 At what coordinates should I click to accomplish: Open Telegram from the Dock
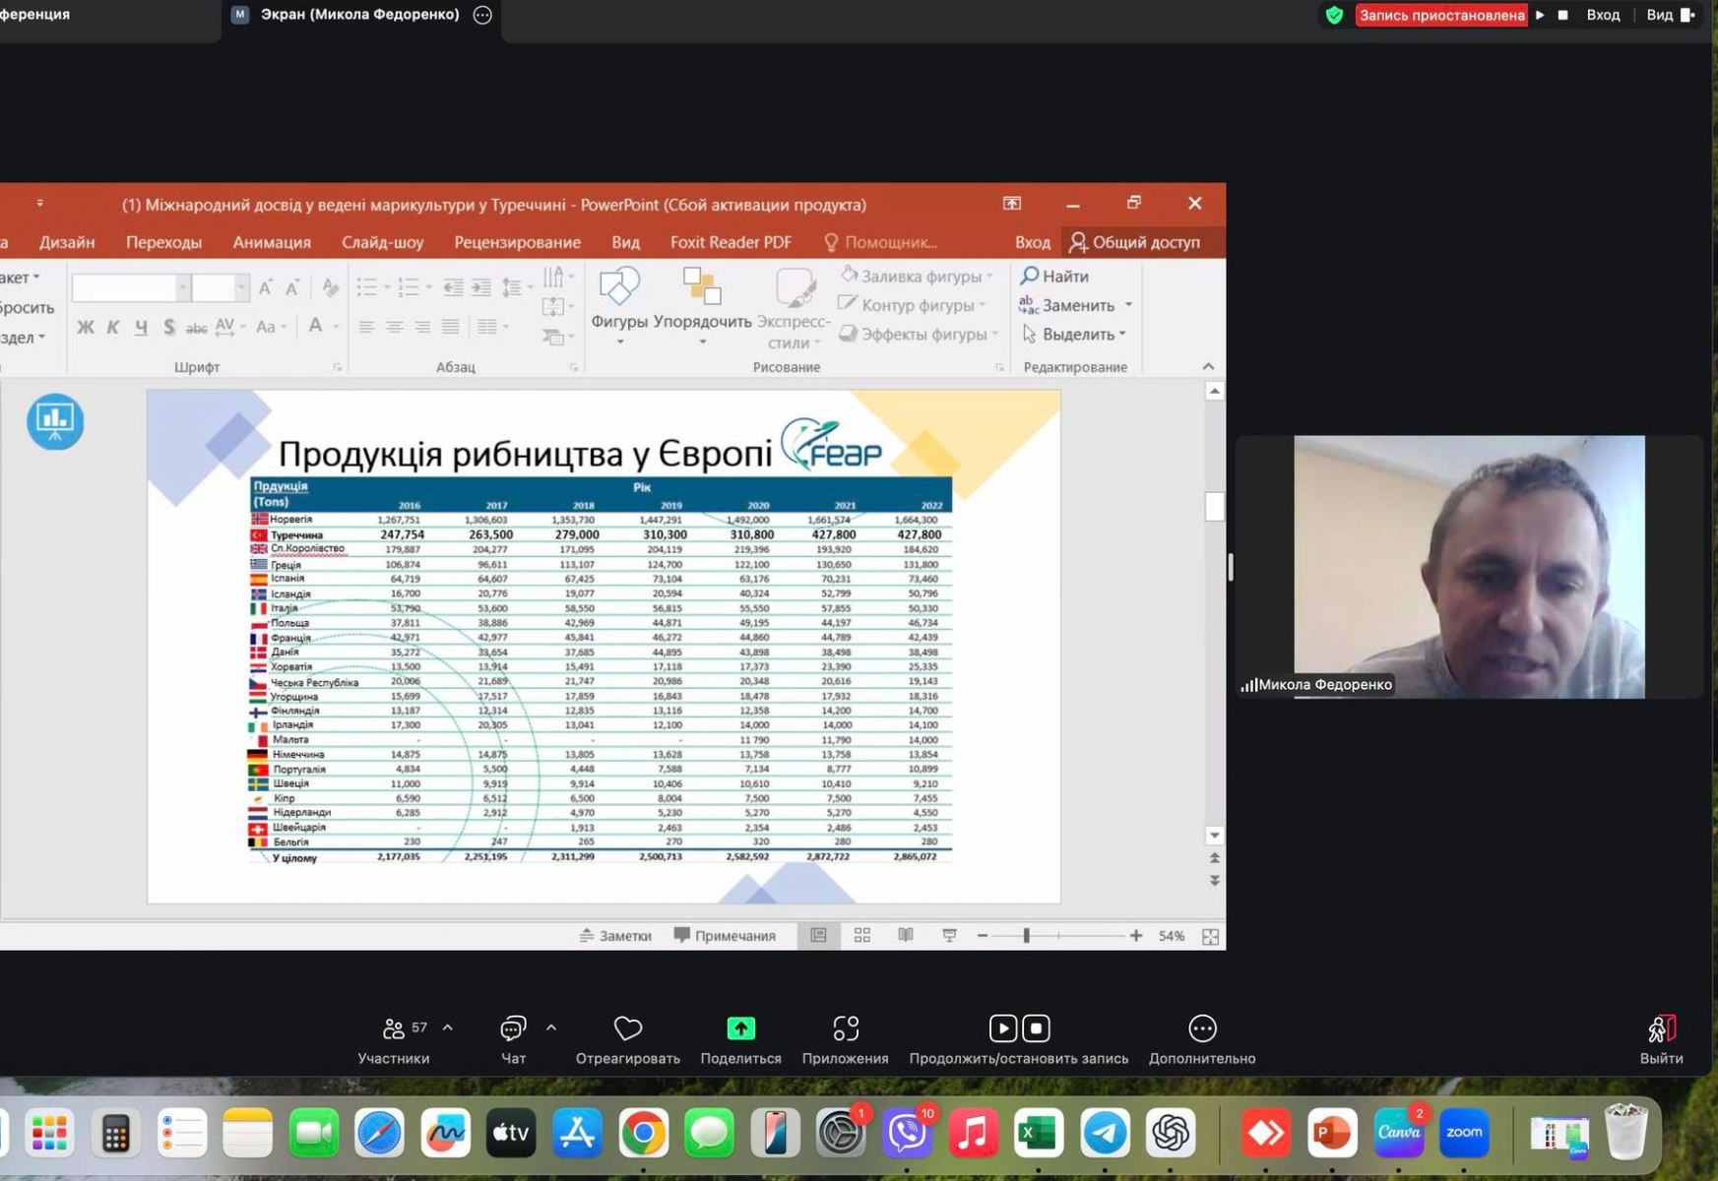click(1105, 1134)
